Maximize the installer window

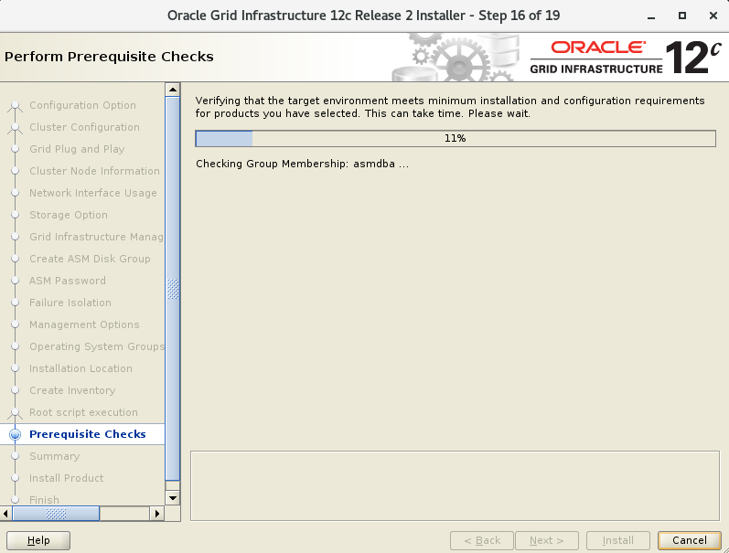(x=682, y=16)
